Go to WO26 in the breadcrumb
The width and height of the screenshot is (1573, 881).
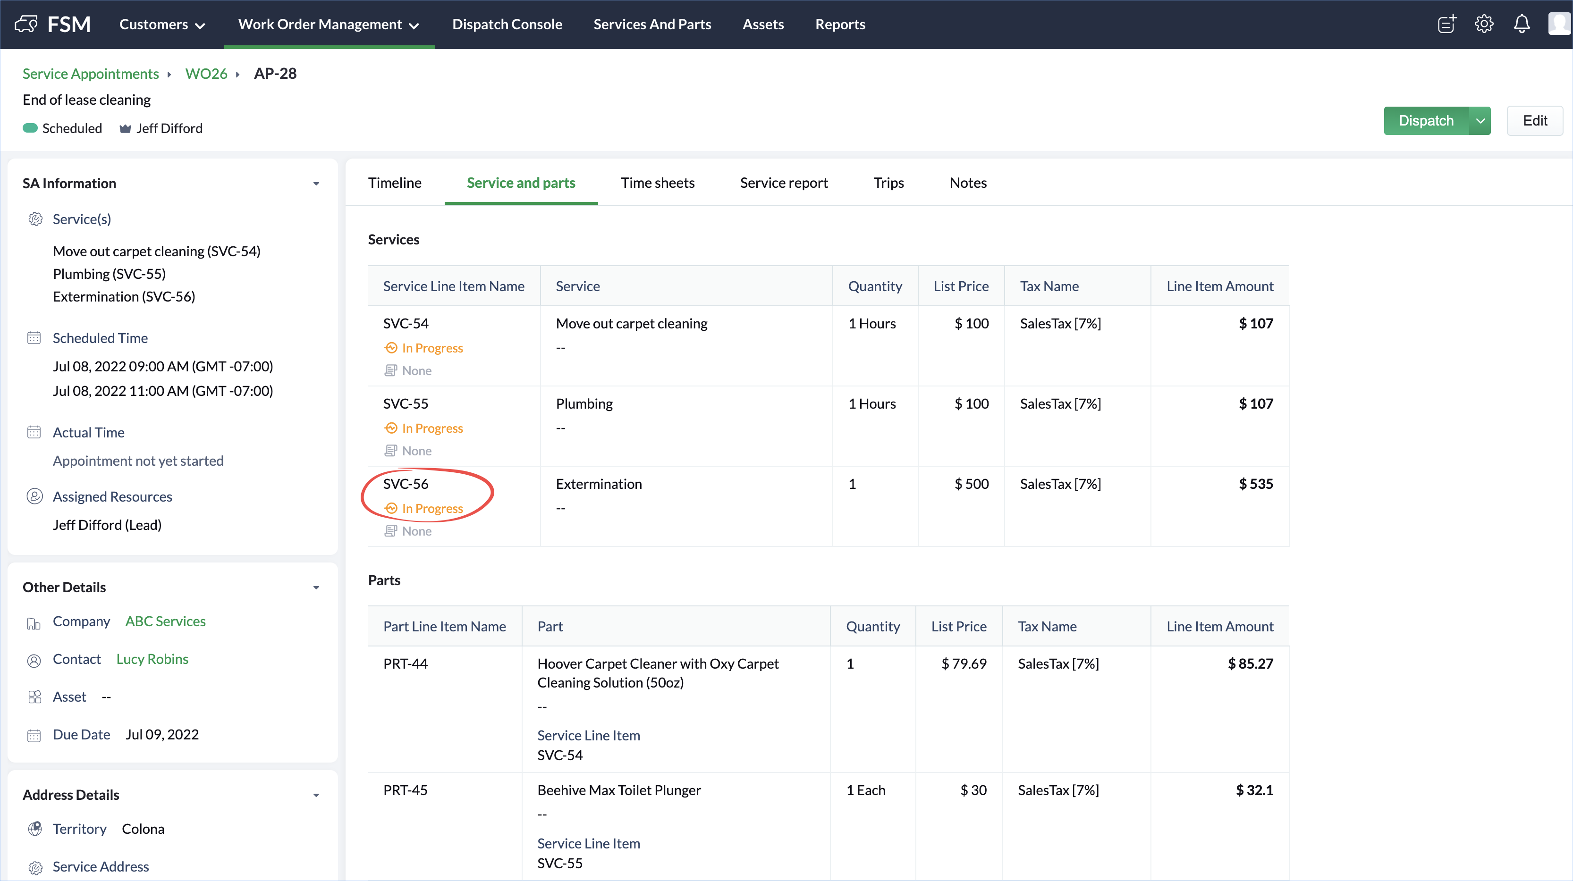(206, 74)
